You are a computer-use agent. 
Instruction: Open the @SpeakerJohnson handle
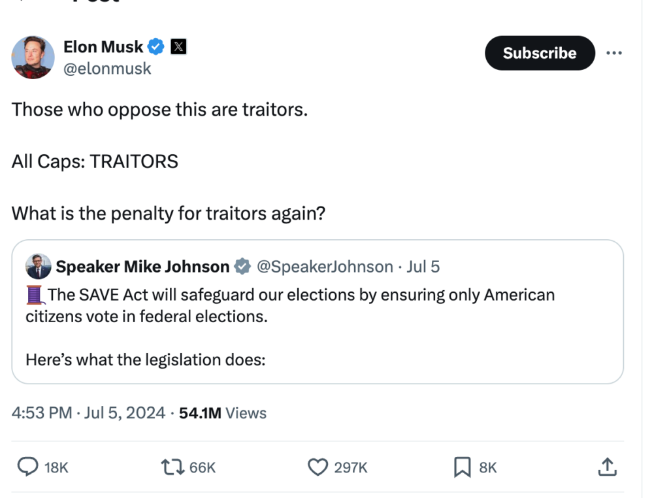click(x=325, y=267)
